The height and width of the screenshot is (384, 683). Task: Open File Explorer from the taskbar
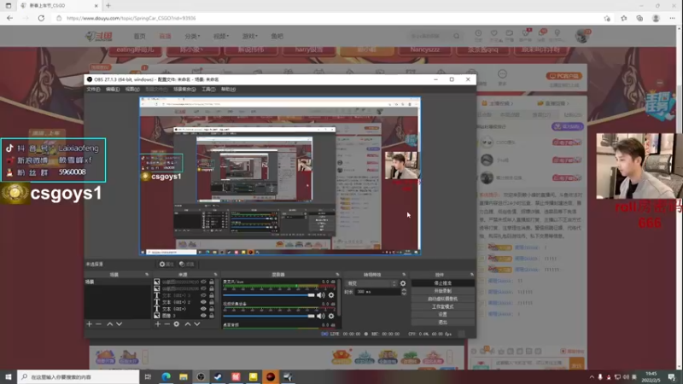coord(184,376)
